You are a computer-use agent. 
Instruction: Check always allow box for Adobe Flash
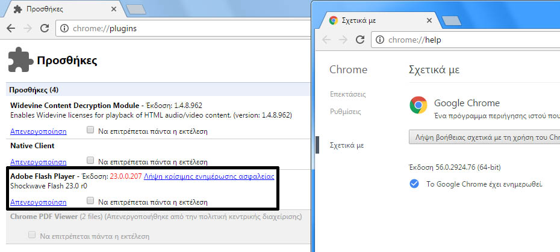pyautogui.click(x=90, y=201)
